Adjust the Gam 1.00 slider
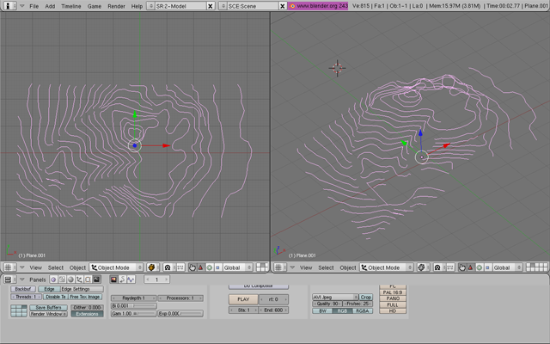 click(x=133, y=313)
